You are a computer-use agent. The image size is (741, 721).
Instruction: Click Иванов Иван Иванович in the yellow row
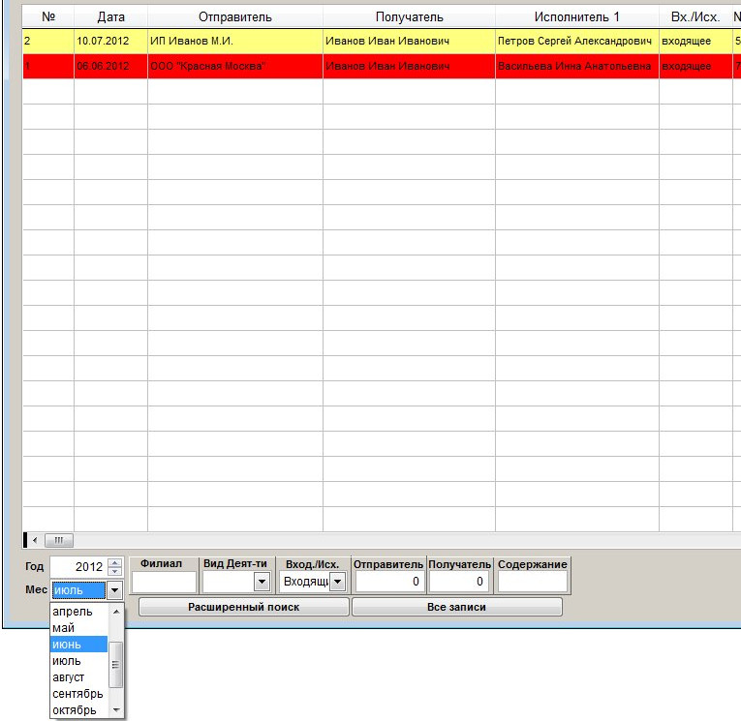[x=410, y=41]
